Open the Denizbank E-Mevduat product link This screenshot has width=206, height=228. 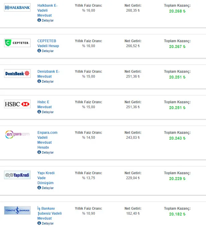point(48,74)
